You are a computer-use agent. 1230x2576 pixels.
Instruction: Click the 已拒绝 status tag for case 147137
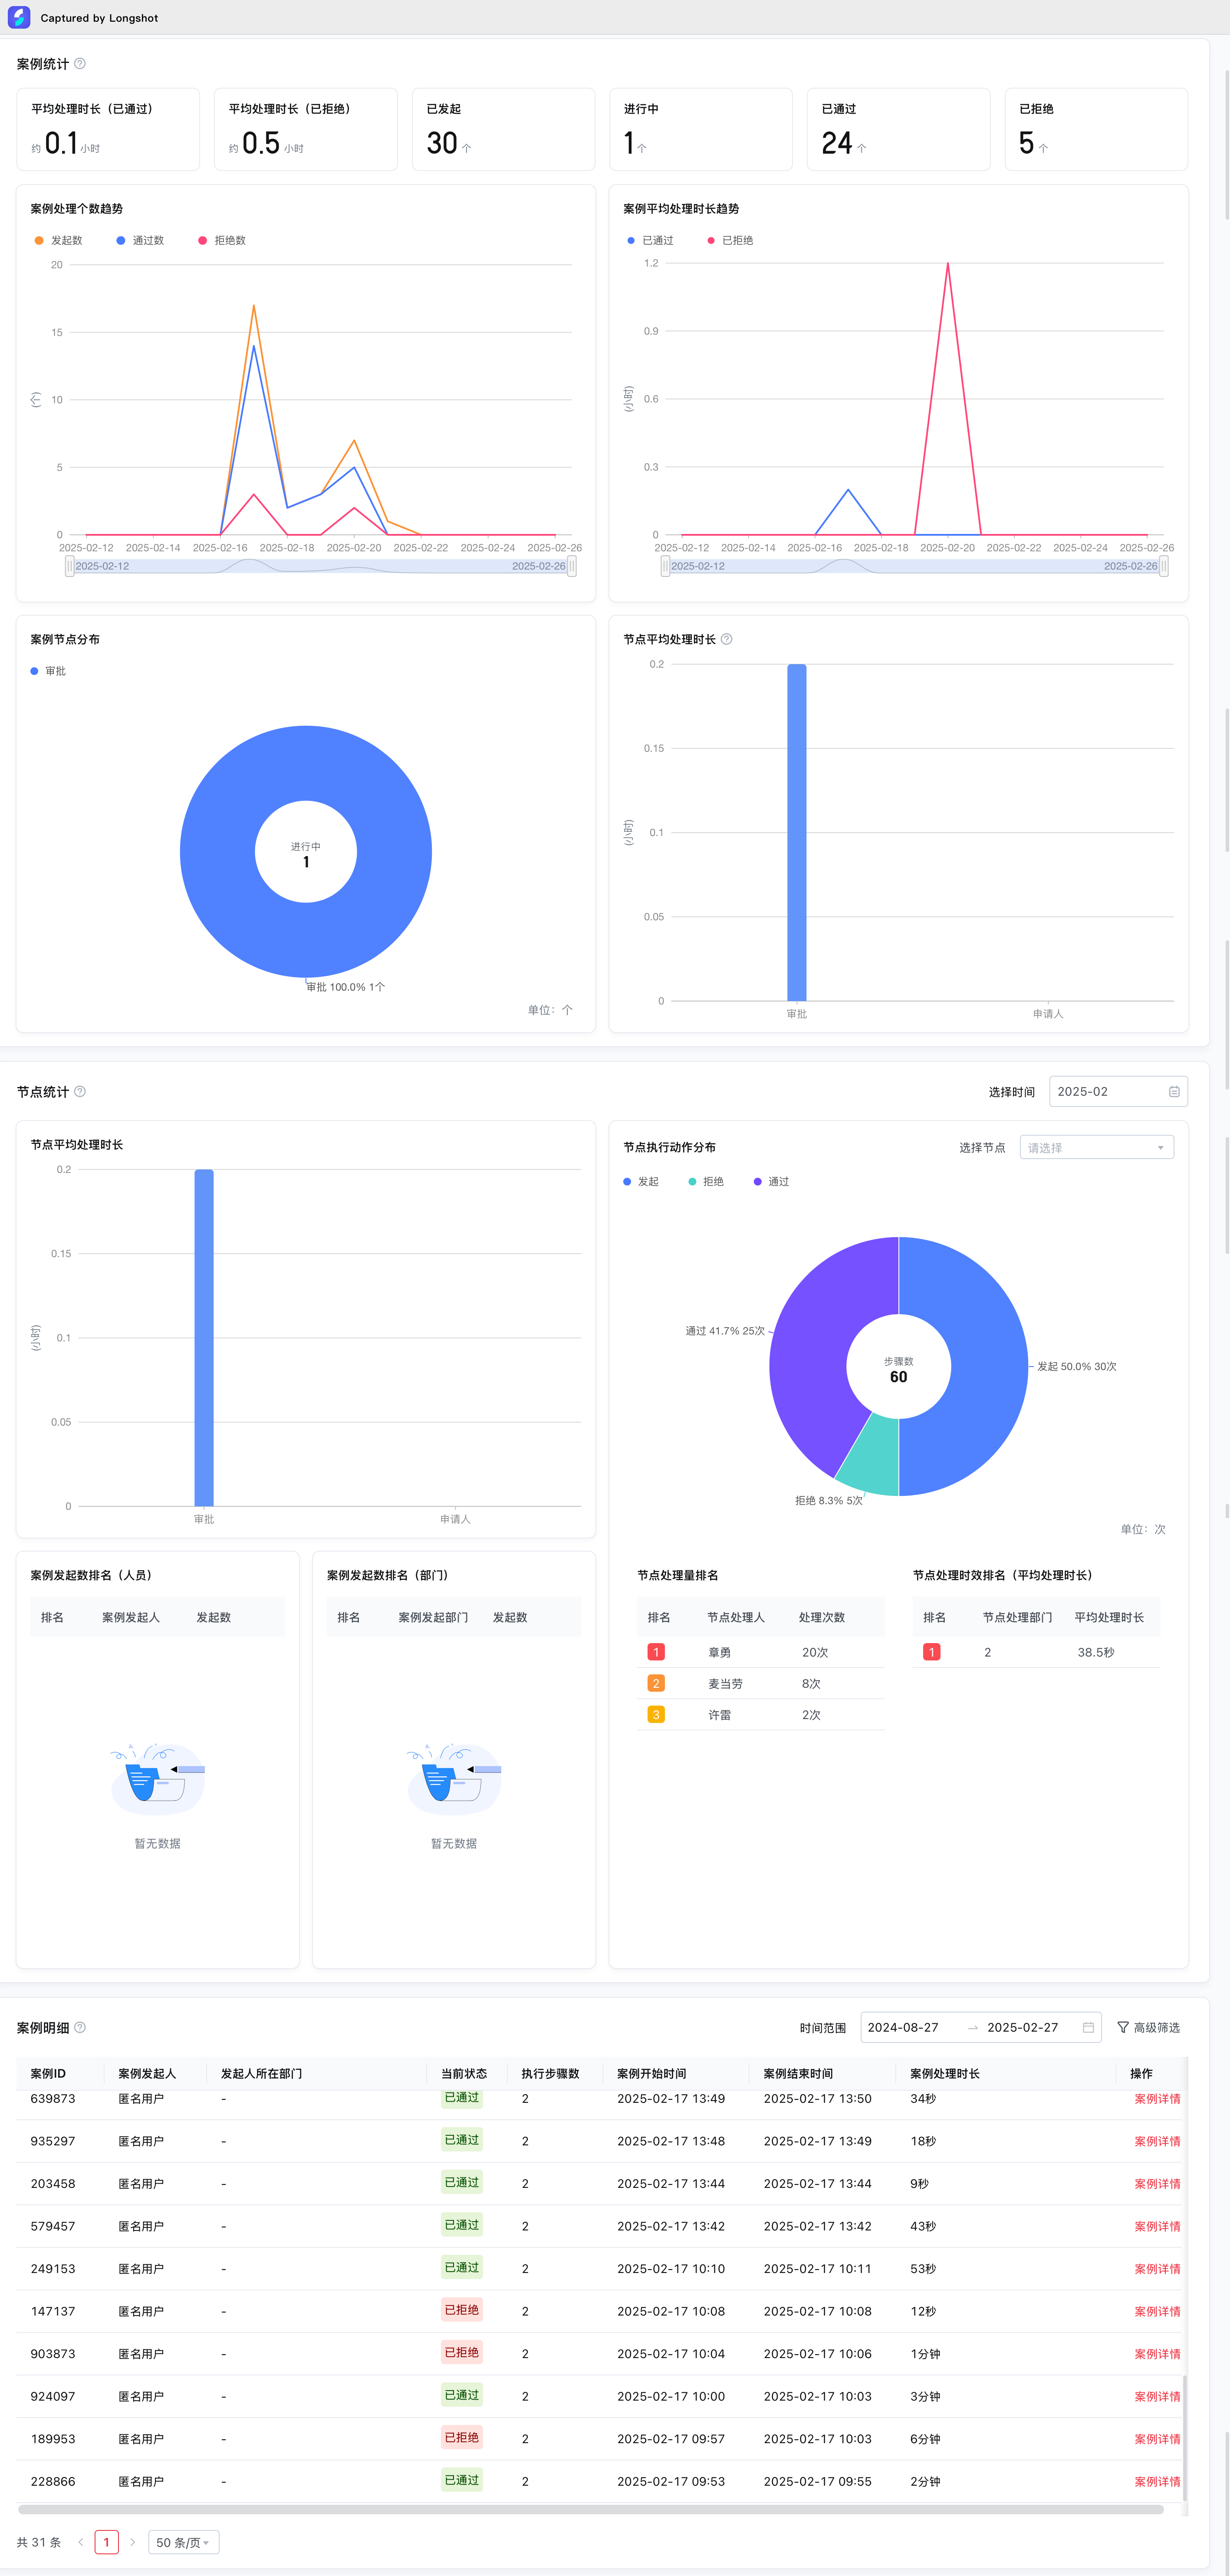click(462, 2310)
